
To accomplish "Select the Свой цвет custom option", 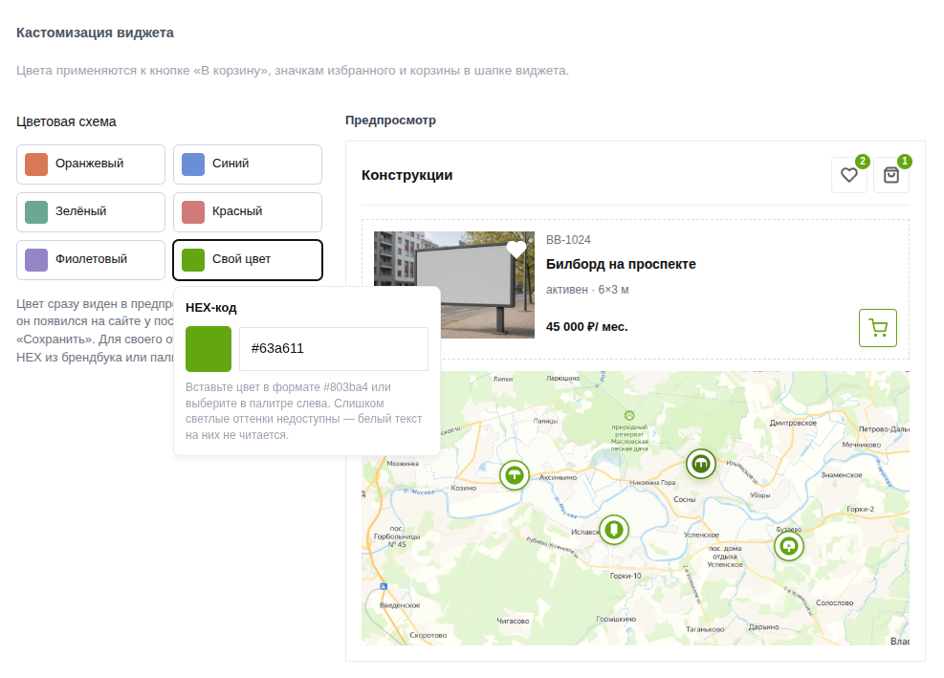I will tap(248, 260).
